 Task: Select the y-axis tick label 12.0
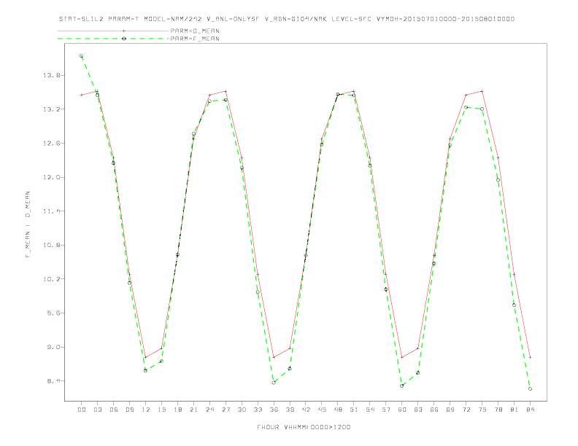point(51,177)
